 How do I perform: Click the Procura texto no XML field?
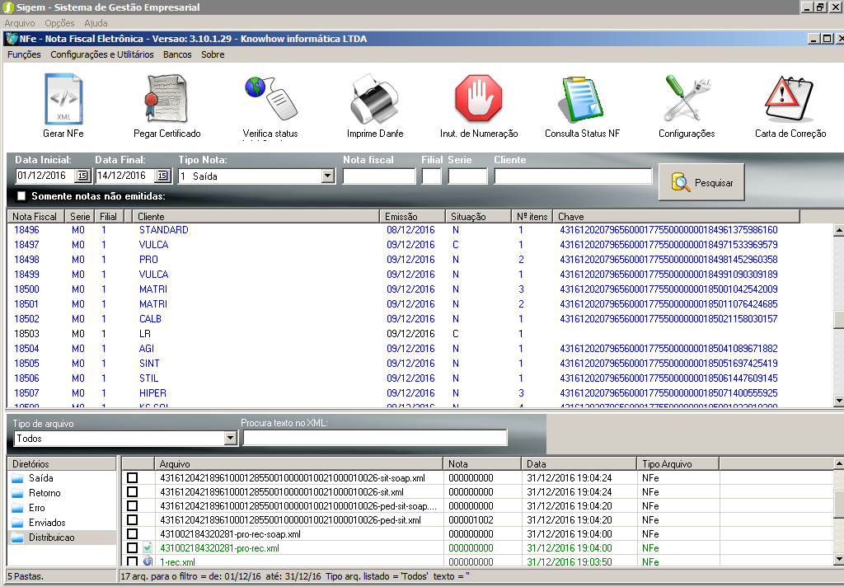(375, 438)
